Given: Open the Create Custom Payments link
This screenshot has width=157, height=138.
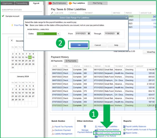Looking at the screenshot, I should point(109,133).
